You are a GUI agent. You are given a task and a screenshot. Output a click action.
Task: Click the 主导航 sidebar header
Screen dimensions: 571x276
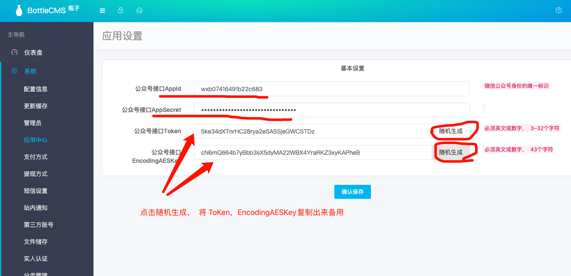tap(16, 34)
